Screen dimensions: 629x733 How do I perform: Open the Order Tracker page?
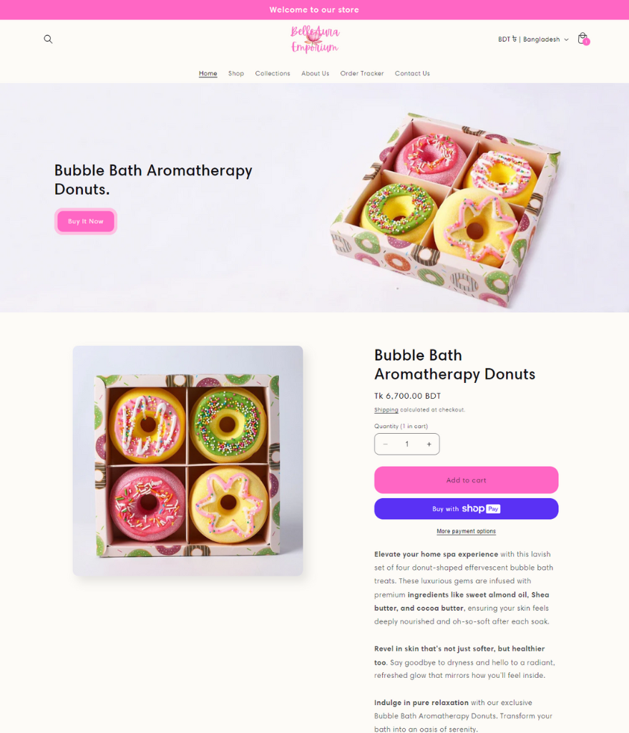click(x=361, y=74)
